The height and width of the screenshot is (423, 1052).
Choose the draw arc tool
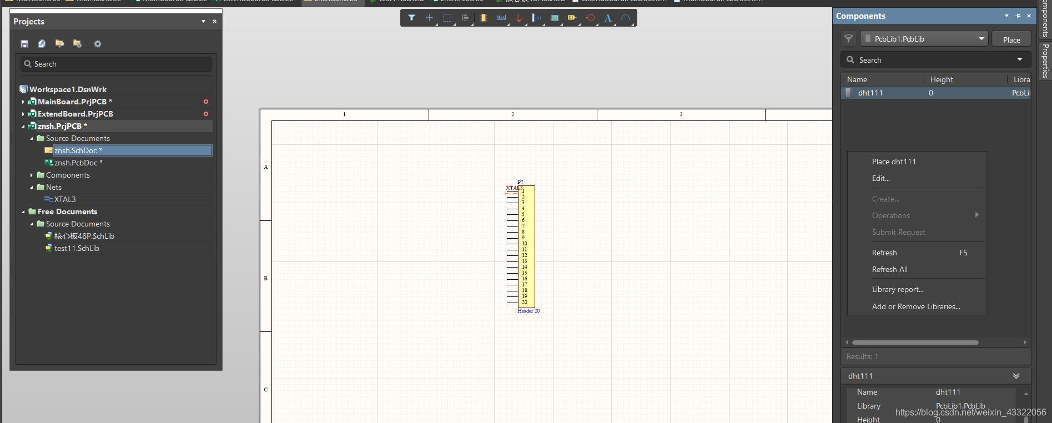(626, 18)
